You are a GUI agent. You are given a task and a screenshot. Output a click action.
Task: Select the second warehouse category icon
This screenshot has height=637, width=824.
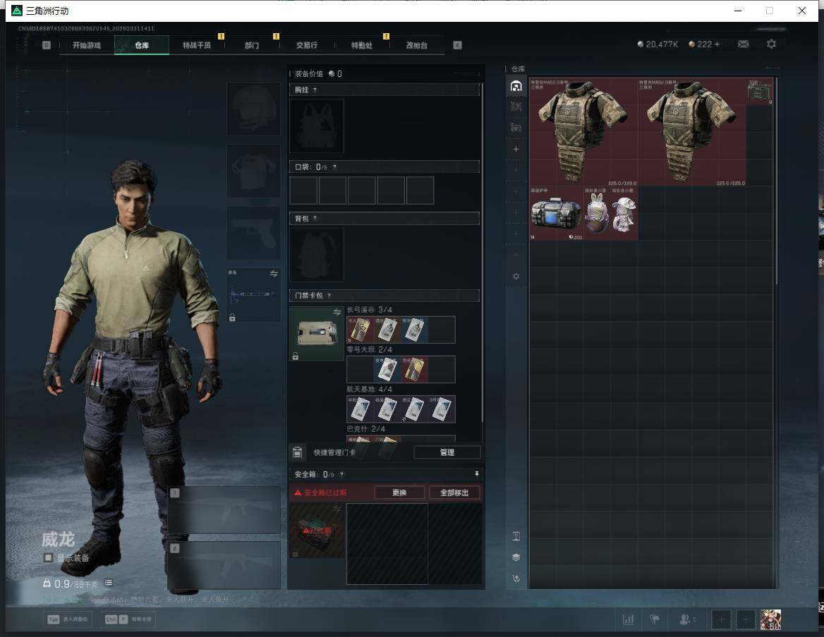pyautogui.click(x=516, y=107)
